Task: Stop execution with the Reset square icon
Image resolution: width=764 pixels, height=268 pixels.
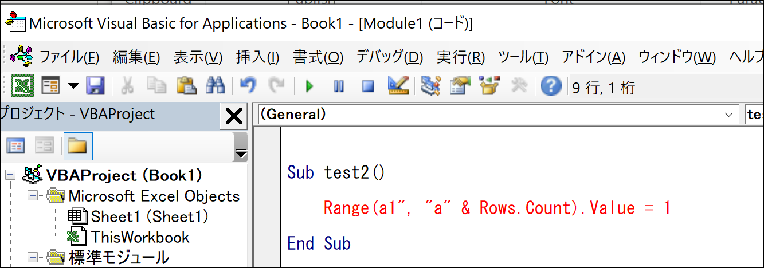Action: pyautogui.click(x=368, y=87)
